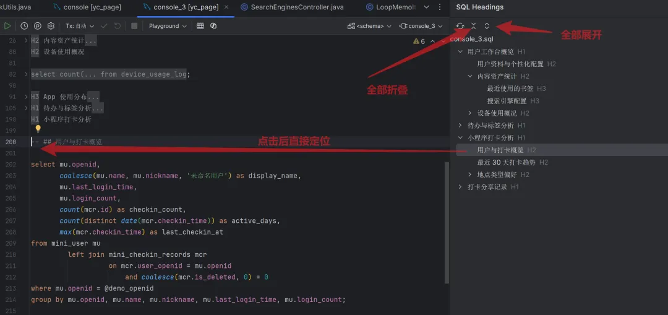Go to 最近 30 天打卡趋势 H2 heading
Viewport: 668px width, 315px height.
[507, 162]
